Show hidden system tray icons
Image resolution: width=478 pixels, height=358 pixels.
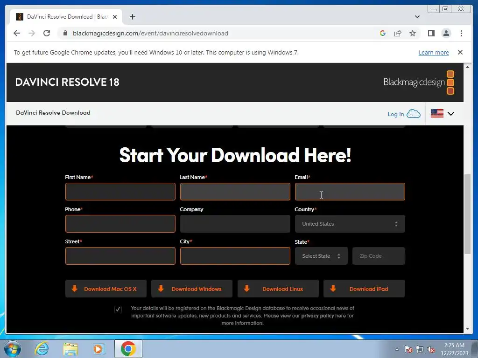click(397, 349)
